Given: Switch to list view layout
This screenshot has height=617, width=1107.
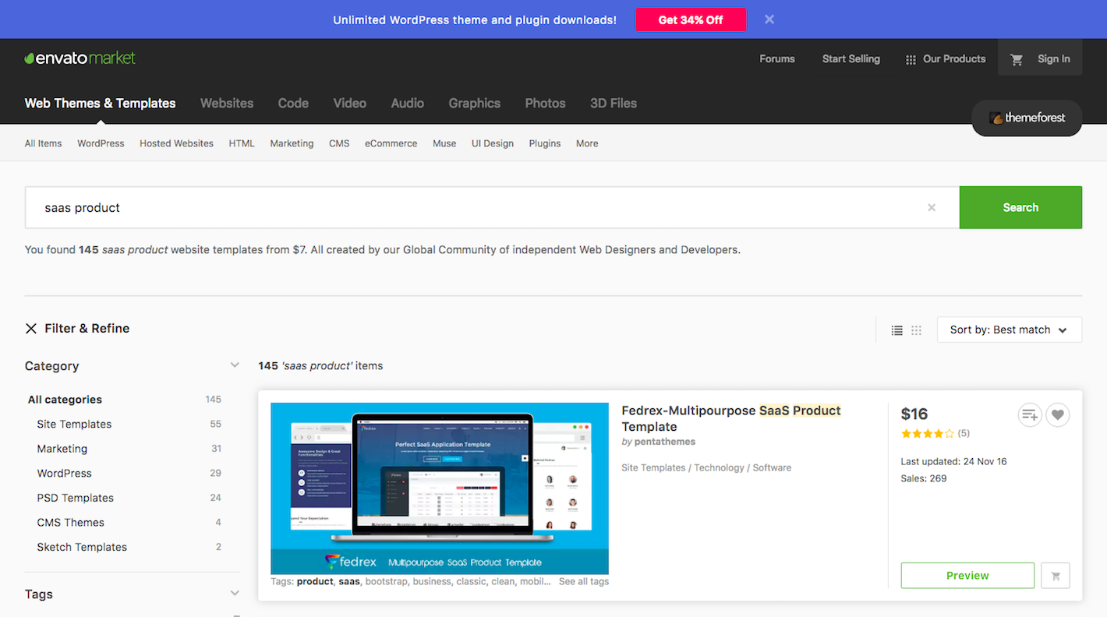Looking at the screenshot, I should coord(897,330).
